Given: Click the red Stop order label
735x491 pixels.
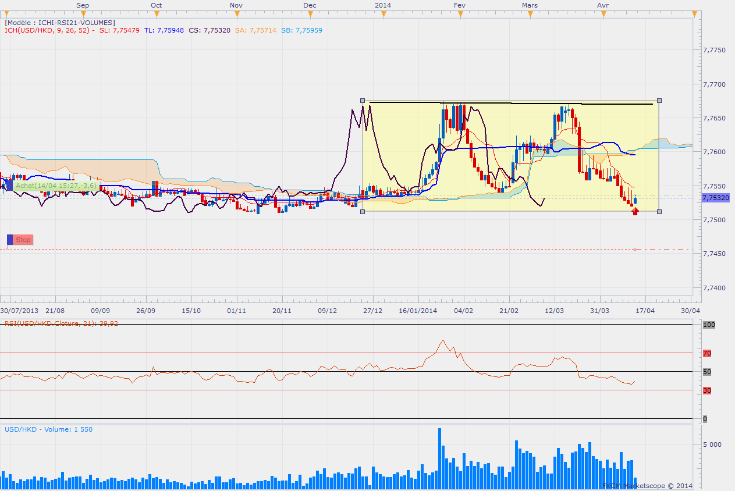Looking at the screenshot, I should pos(23,240).
